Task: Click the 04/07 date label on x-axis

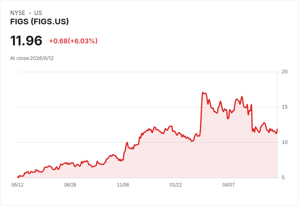Action: [x=228, y=185]
